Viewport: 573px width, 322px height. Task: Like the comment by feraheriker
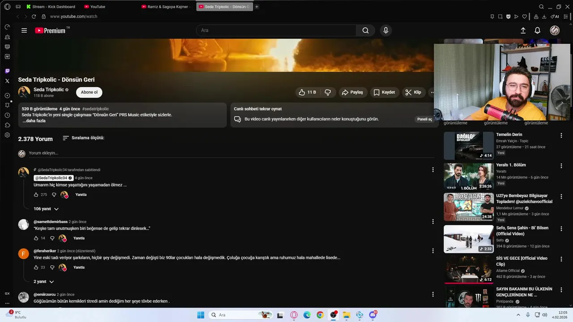click(x=36, y=267)
